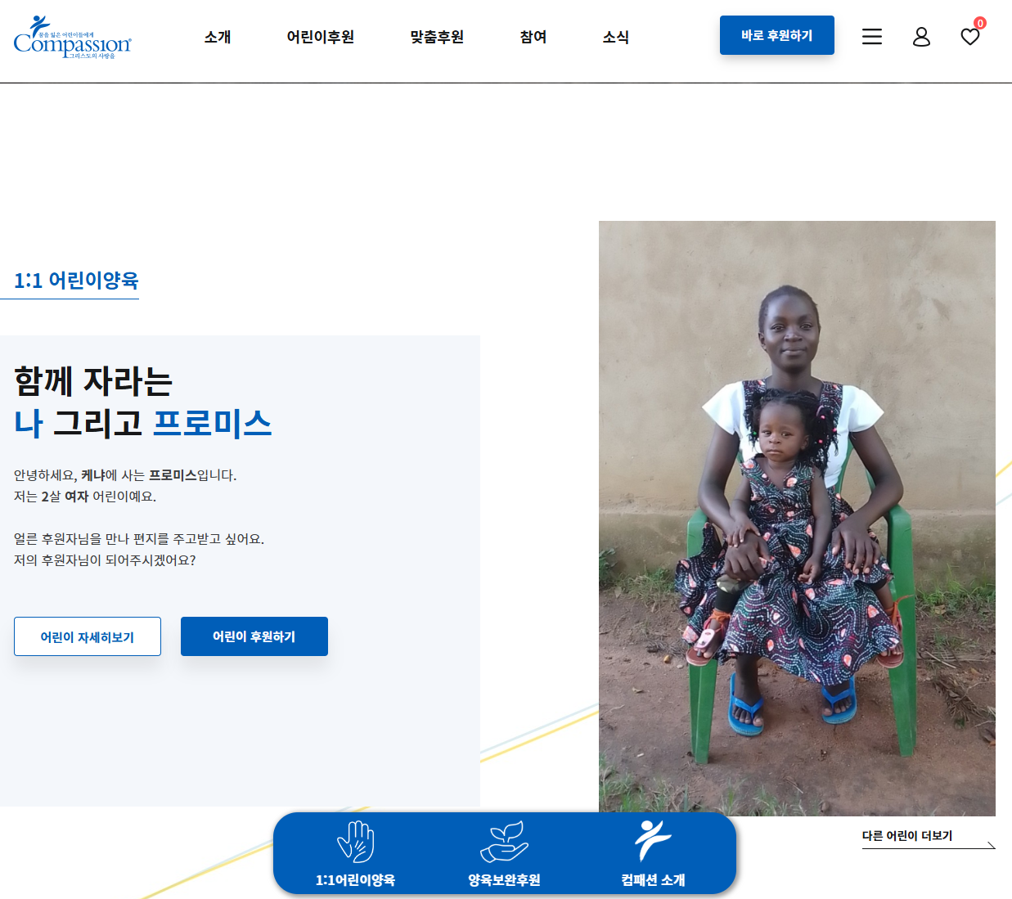Viewport: 1012px width, 899px height.
Task: Select the 1:1어린이양육 hand icon
Action: coord(356,842)
